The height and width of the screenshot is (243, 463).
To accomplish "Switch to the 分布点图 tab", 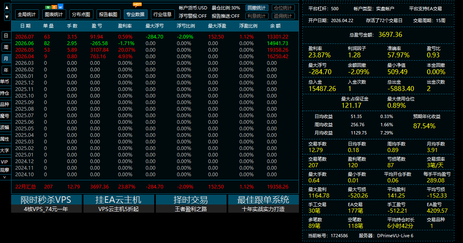I will click(81, 14).
